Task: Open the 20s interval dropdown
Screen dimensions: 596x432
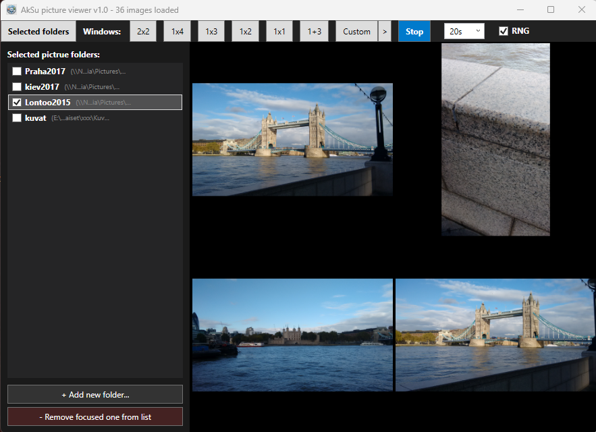Action: click(x=464, y=31)
